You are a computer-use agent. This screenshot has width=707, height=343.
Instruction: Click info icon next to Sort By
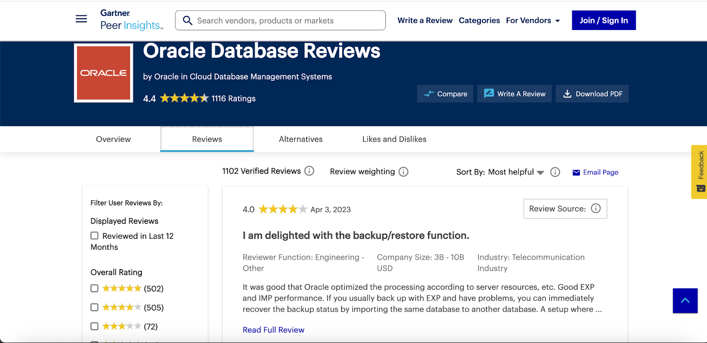click(555, 172)
